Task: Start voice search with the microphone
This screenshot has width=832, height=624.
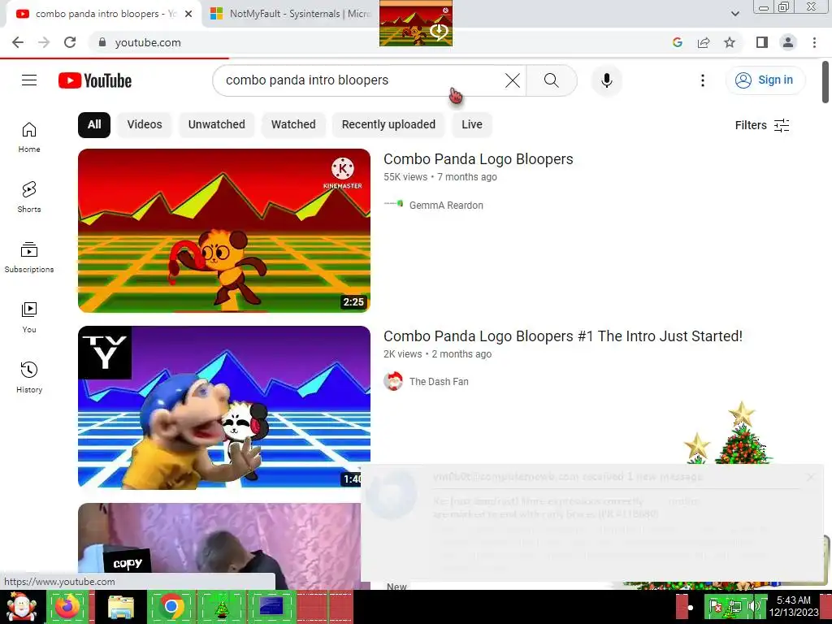Action: 606,80
